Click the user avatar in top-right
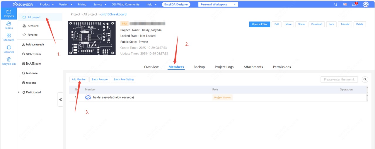This screenshot has width=375, height=149. point(365,4)
